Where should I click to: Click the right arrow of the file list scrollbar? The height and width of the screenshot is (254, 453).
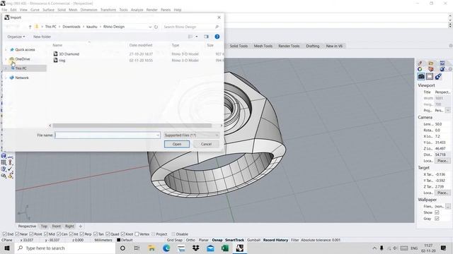(222, 126)
